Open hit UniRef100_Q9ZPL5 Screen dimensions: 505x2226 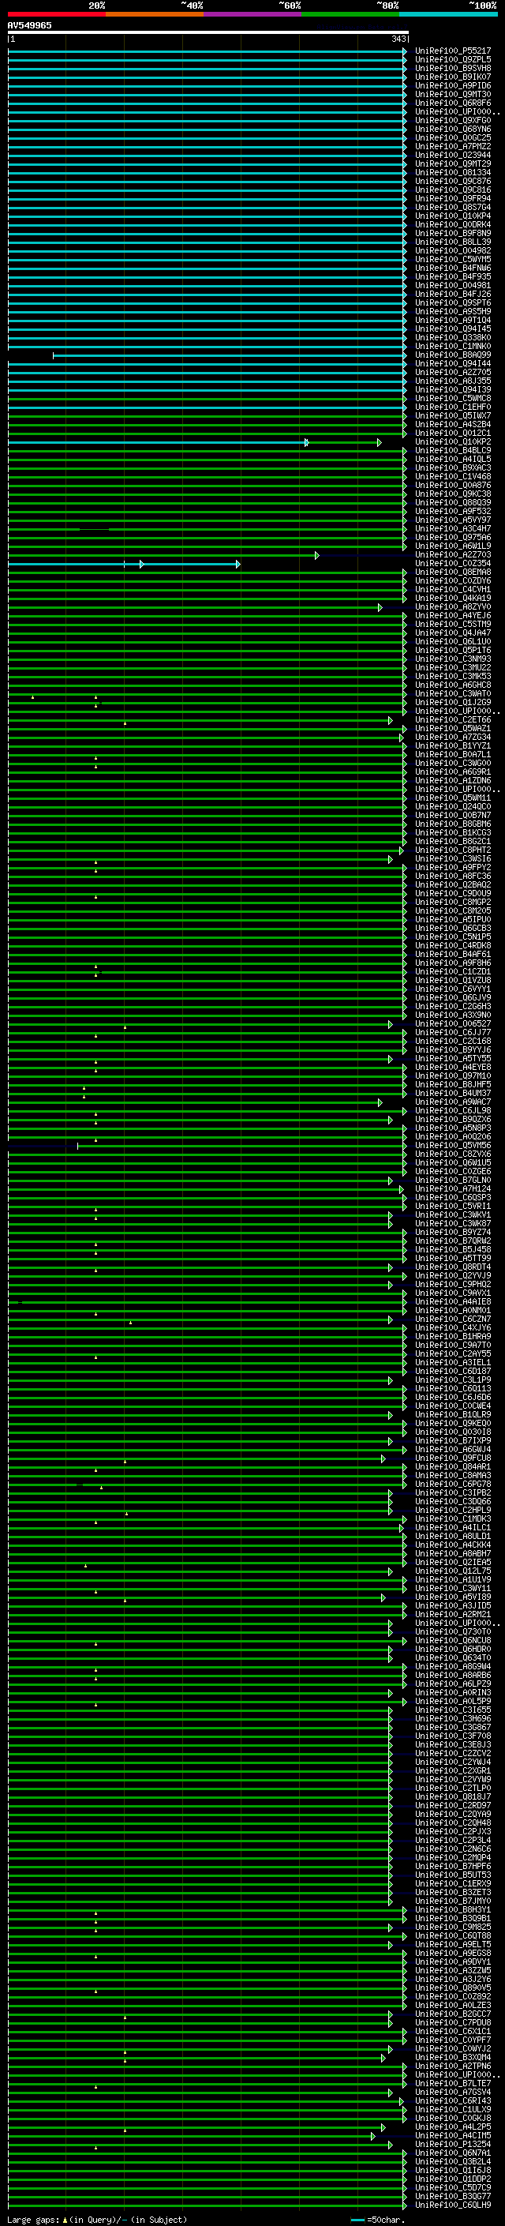pos(453,60)
